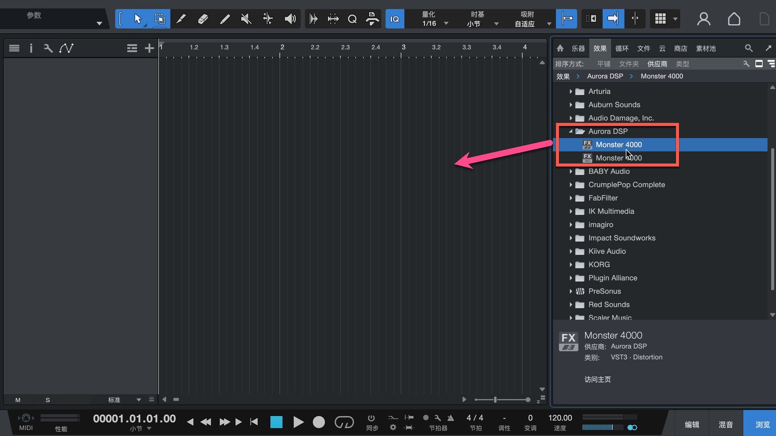Switch to the 素材池 browser tab
The width and height of the screenshot is (776, 436).
coord(706,48)
